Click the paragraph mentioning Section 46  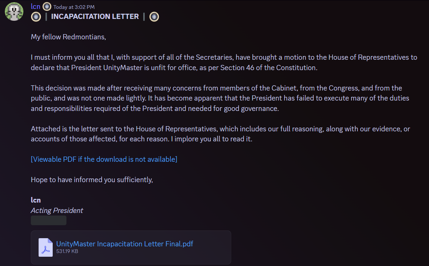(x=224, y=62)
